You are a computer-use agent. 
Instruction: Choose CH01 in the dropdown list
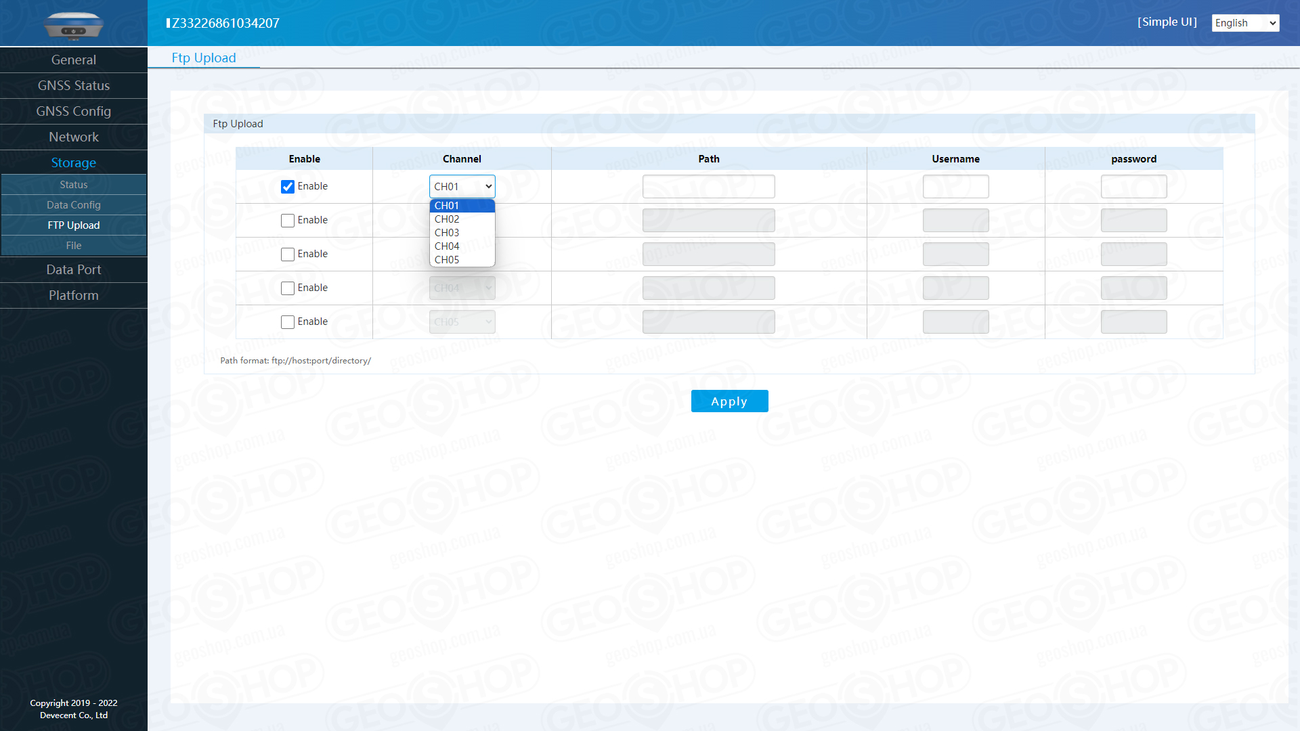[x=462, y=206]
